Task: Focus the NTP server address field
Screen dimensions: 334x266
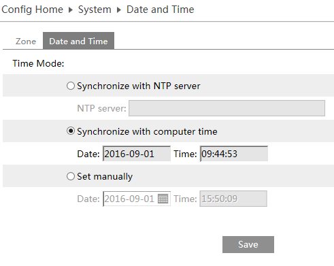Action: point(227,108)
